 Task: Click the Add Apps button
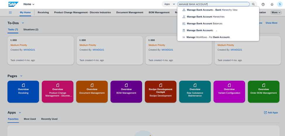(x=271, y=113)
